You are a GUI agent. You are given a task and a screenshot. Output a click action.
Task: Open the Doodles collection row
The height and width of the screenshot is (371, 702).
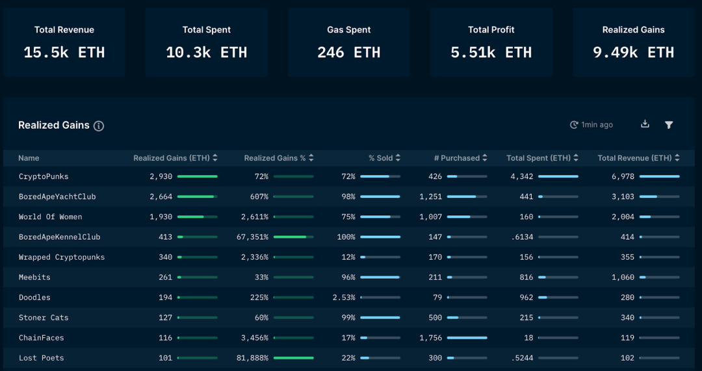(349, 297)
